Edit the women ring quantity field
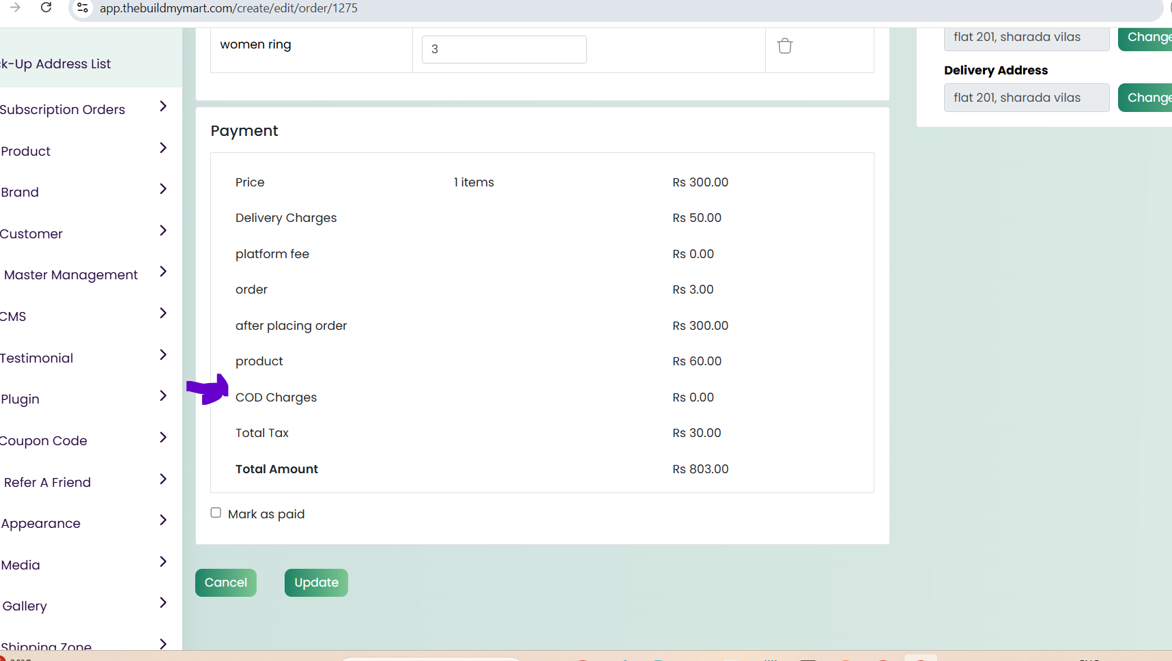This screenshot has width=1172, height=661. click(x=504, y=49)
